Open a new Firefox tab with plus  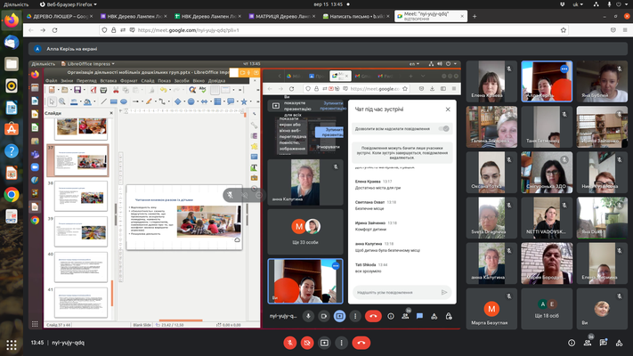tap(475, 16)
